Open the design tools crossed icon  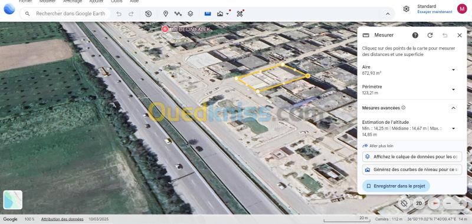coord(240,14)
